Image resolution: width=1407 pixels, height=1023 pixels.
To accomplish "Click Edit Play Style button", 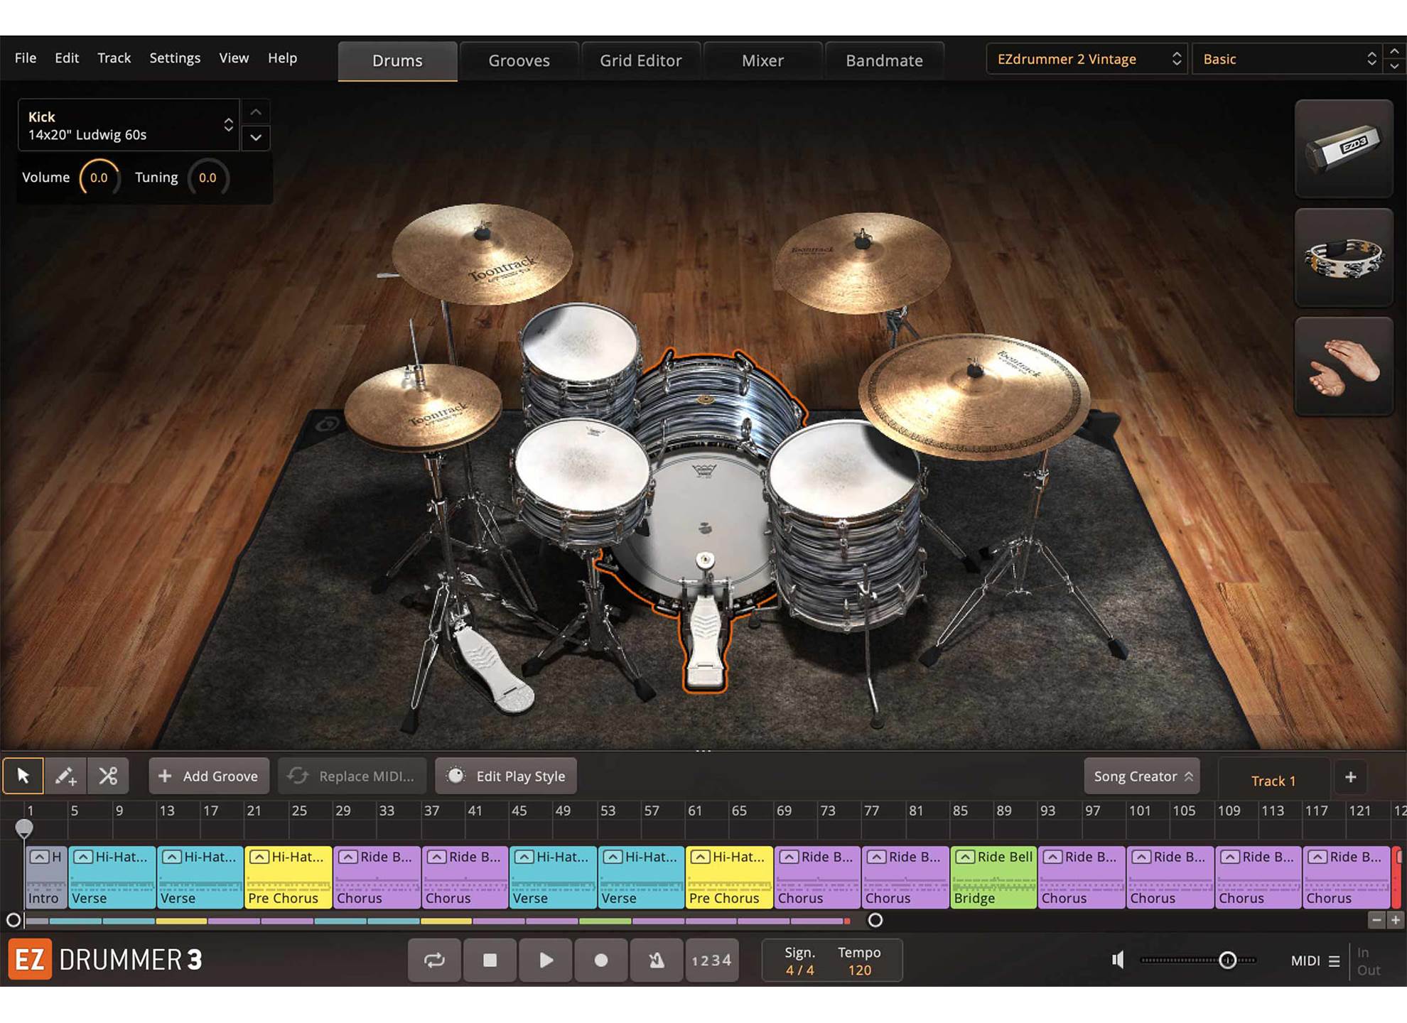I will click(x=506, y=776).
